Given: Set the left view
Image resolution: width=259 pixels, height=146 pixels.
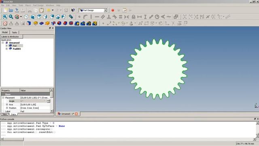Looking at the screenshot, I should pyautogui.click(x=64, y=17).
